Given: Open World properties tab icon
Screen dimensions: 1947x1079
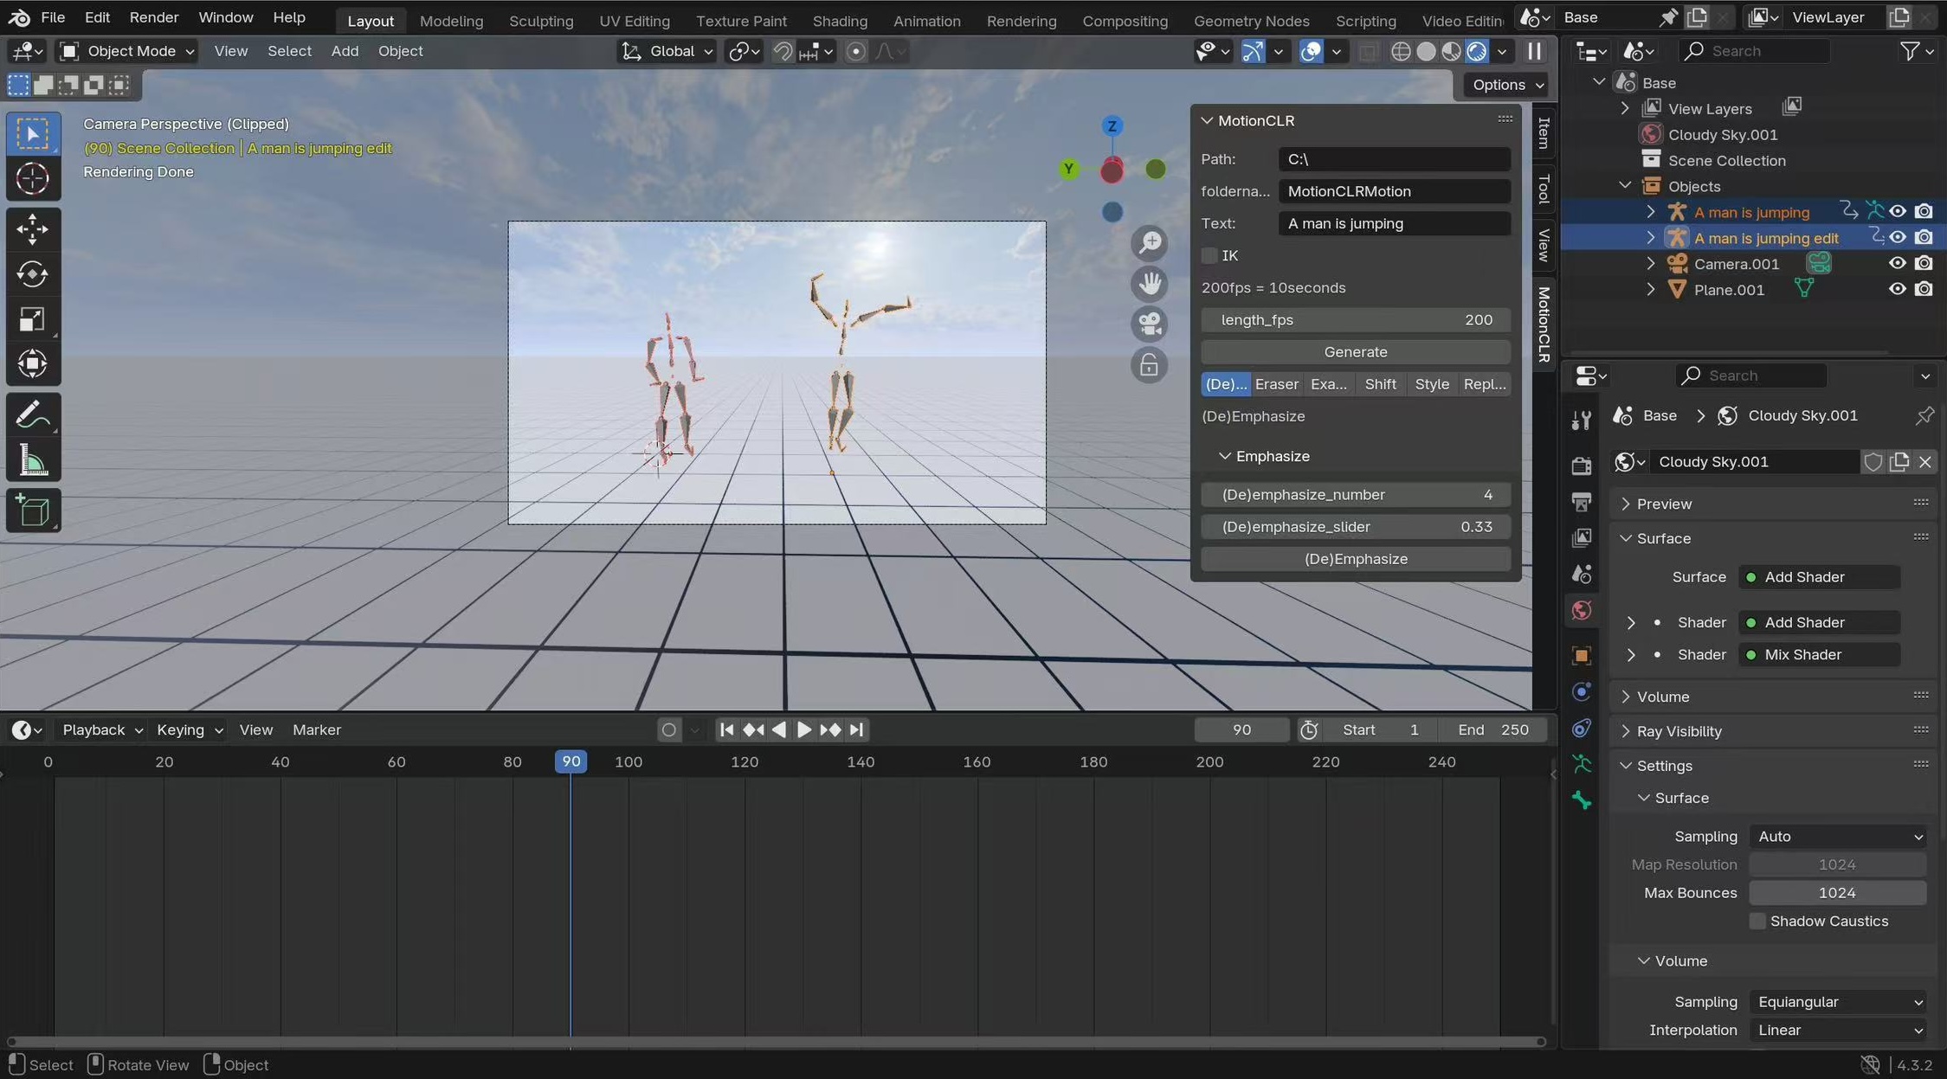Looking at the screenshot, I should click(1582, 610).
